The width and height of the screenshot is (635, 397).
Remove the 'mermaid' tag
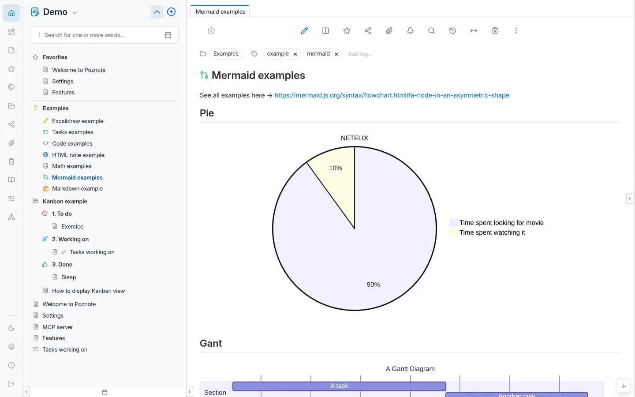click(336, 54)
